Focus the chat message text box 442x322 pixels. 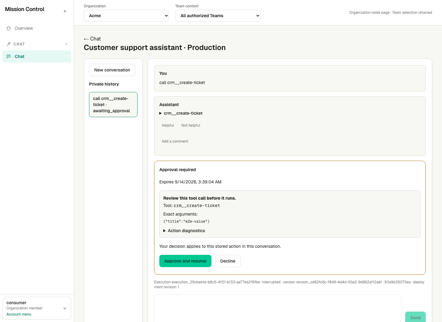pos(278,308)
